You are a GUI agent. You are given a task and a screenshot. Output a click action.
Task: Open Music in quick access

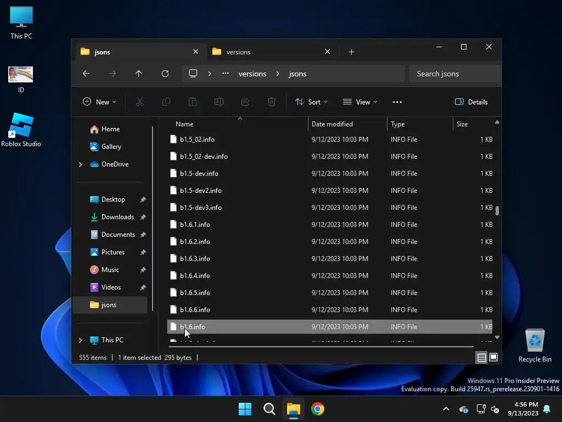point(110,270)
